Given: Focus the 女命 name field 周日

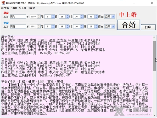Looking at the screenshot, I should click(x=18, y=26).
